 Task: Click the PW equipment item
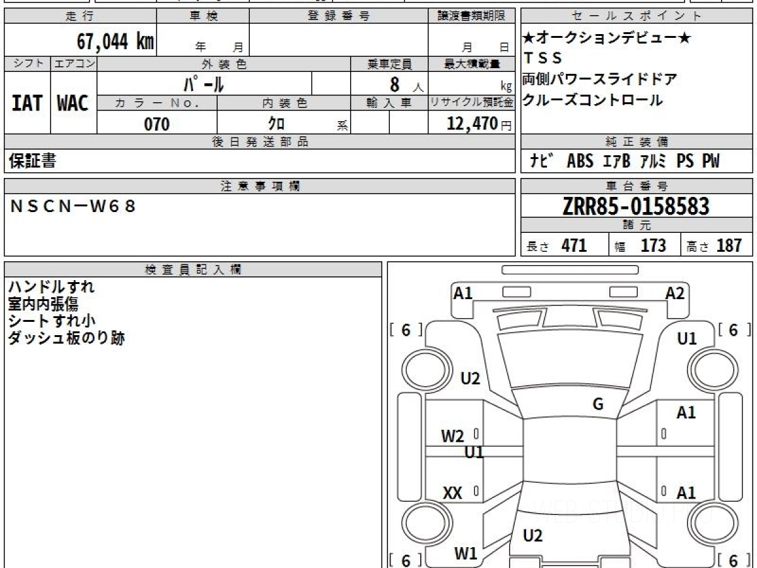(x=710, y=162)
